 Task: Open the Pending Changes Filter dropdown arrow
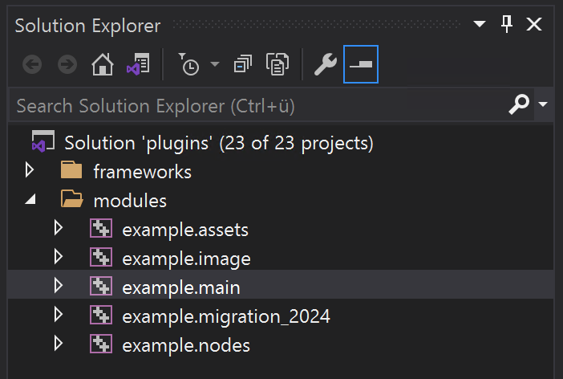coord(215,65)
